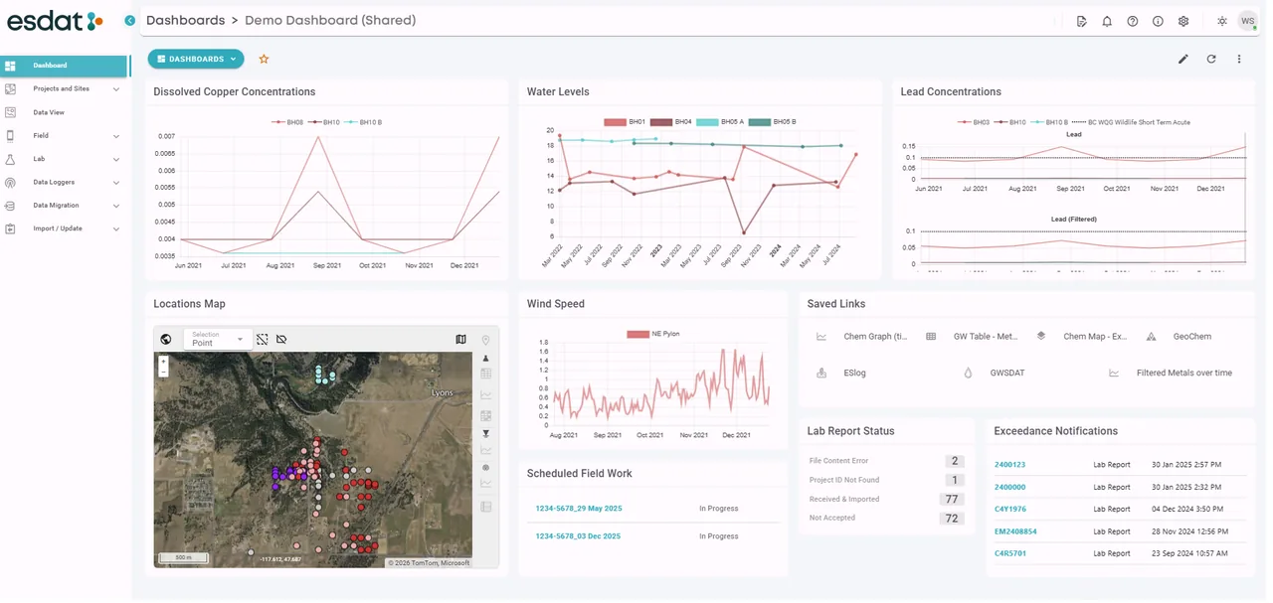Expand the Data Loggers chevron
Screen dimensions: 1273x603
116,183
